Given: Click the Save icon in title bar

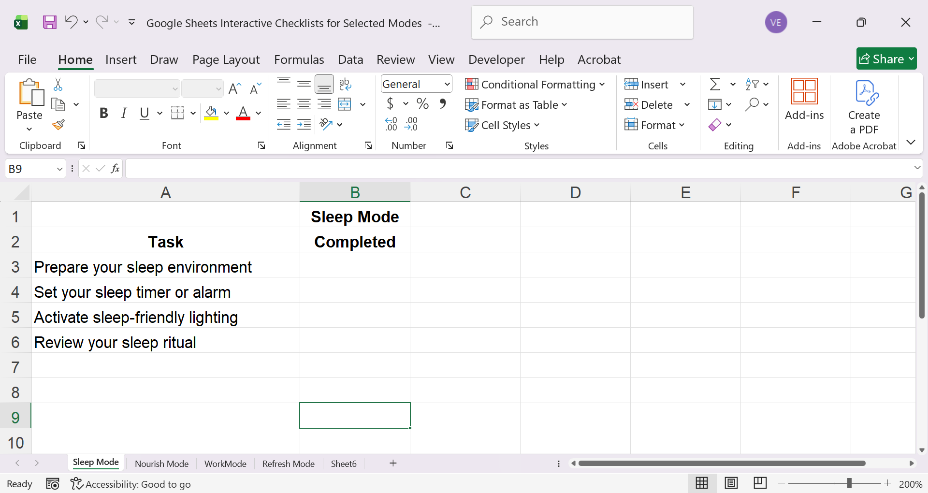Looking at the screenshot, I should click(x=50, y=22).
